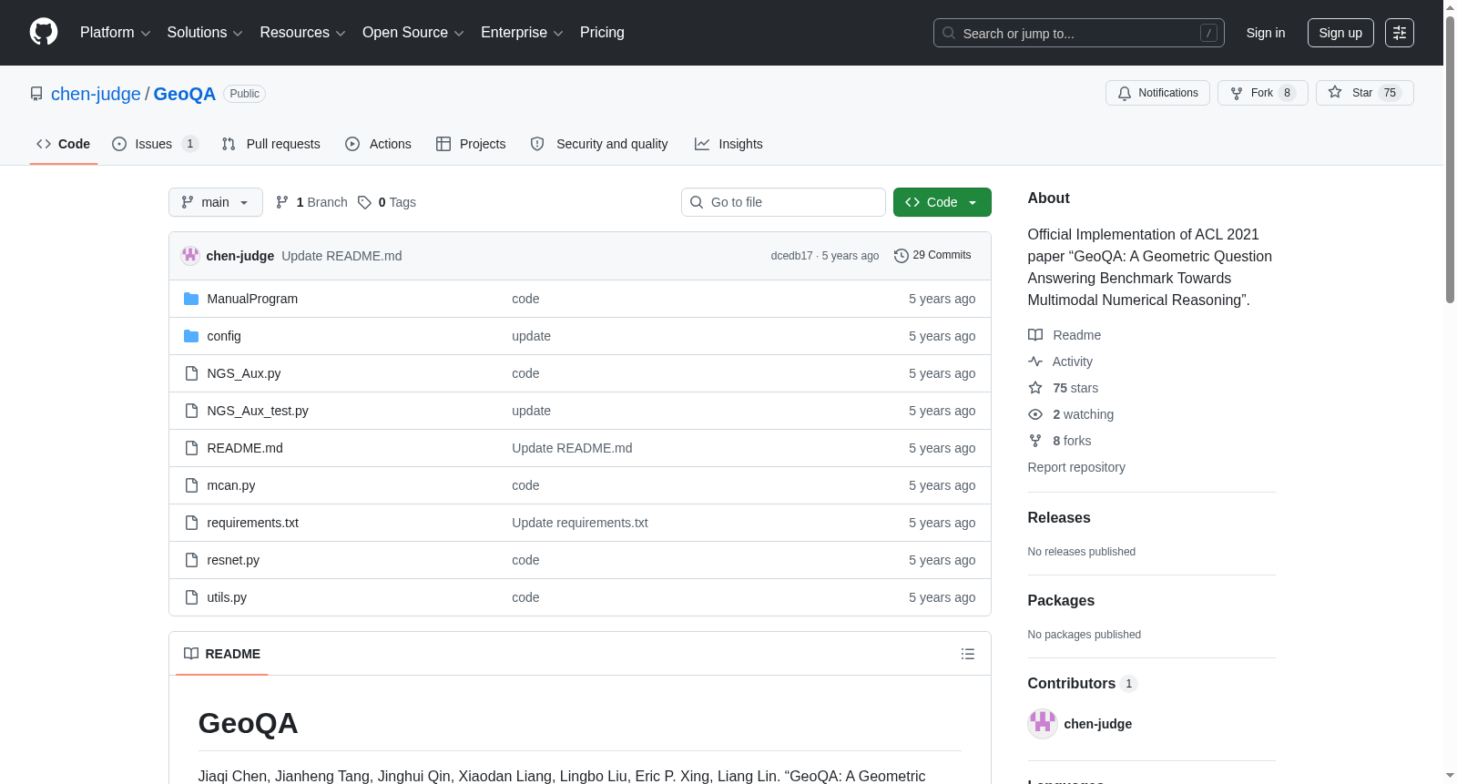Switch to the Issues tab
The width and height of the screenshot is (1457, 784).
155,144
